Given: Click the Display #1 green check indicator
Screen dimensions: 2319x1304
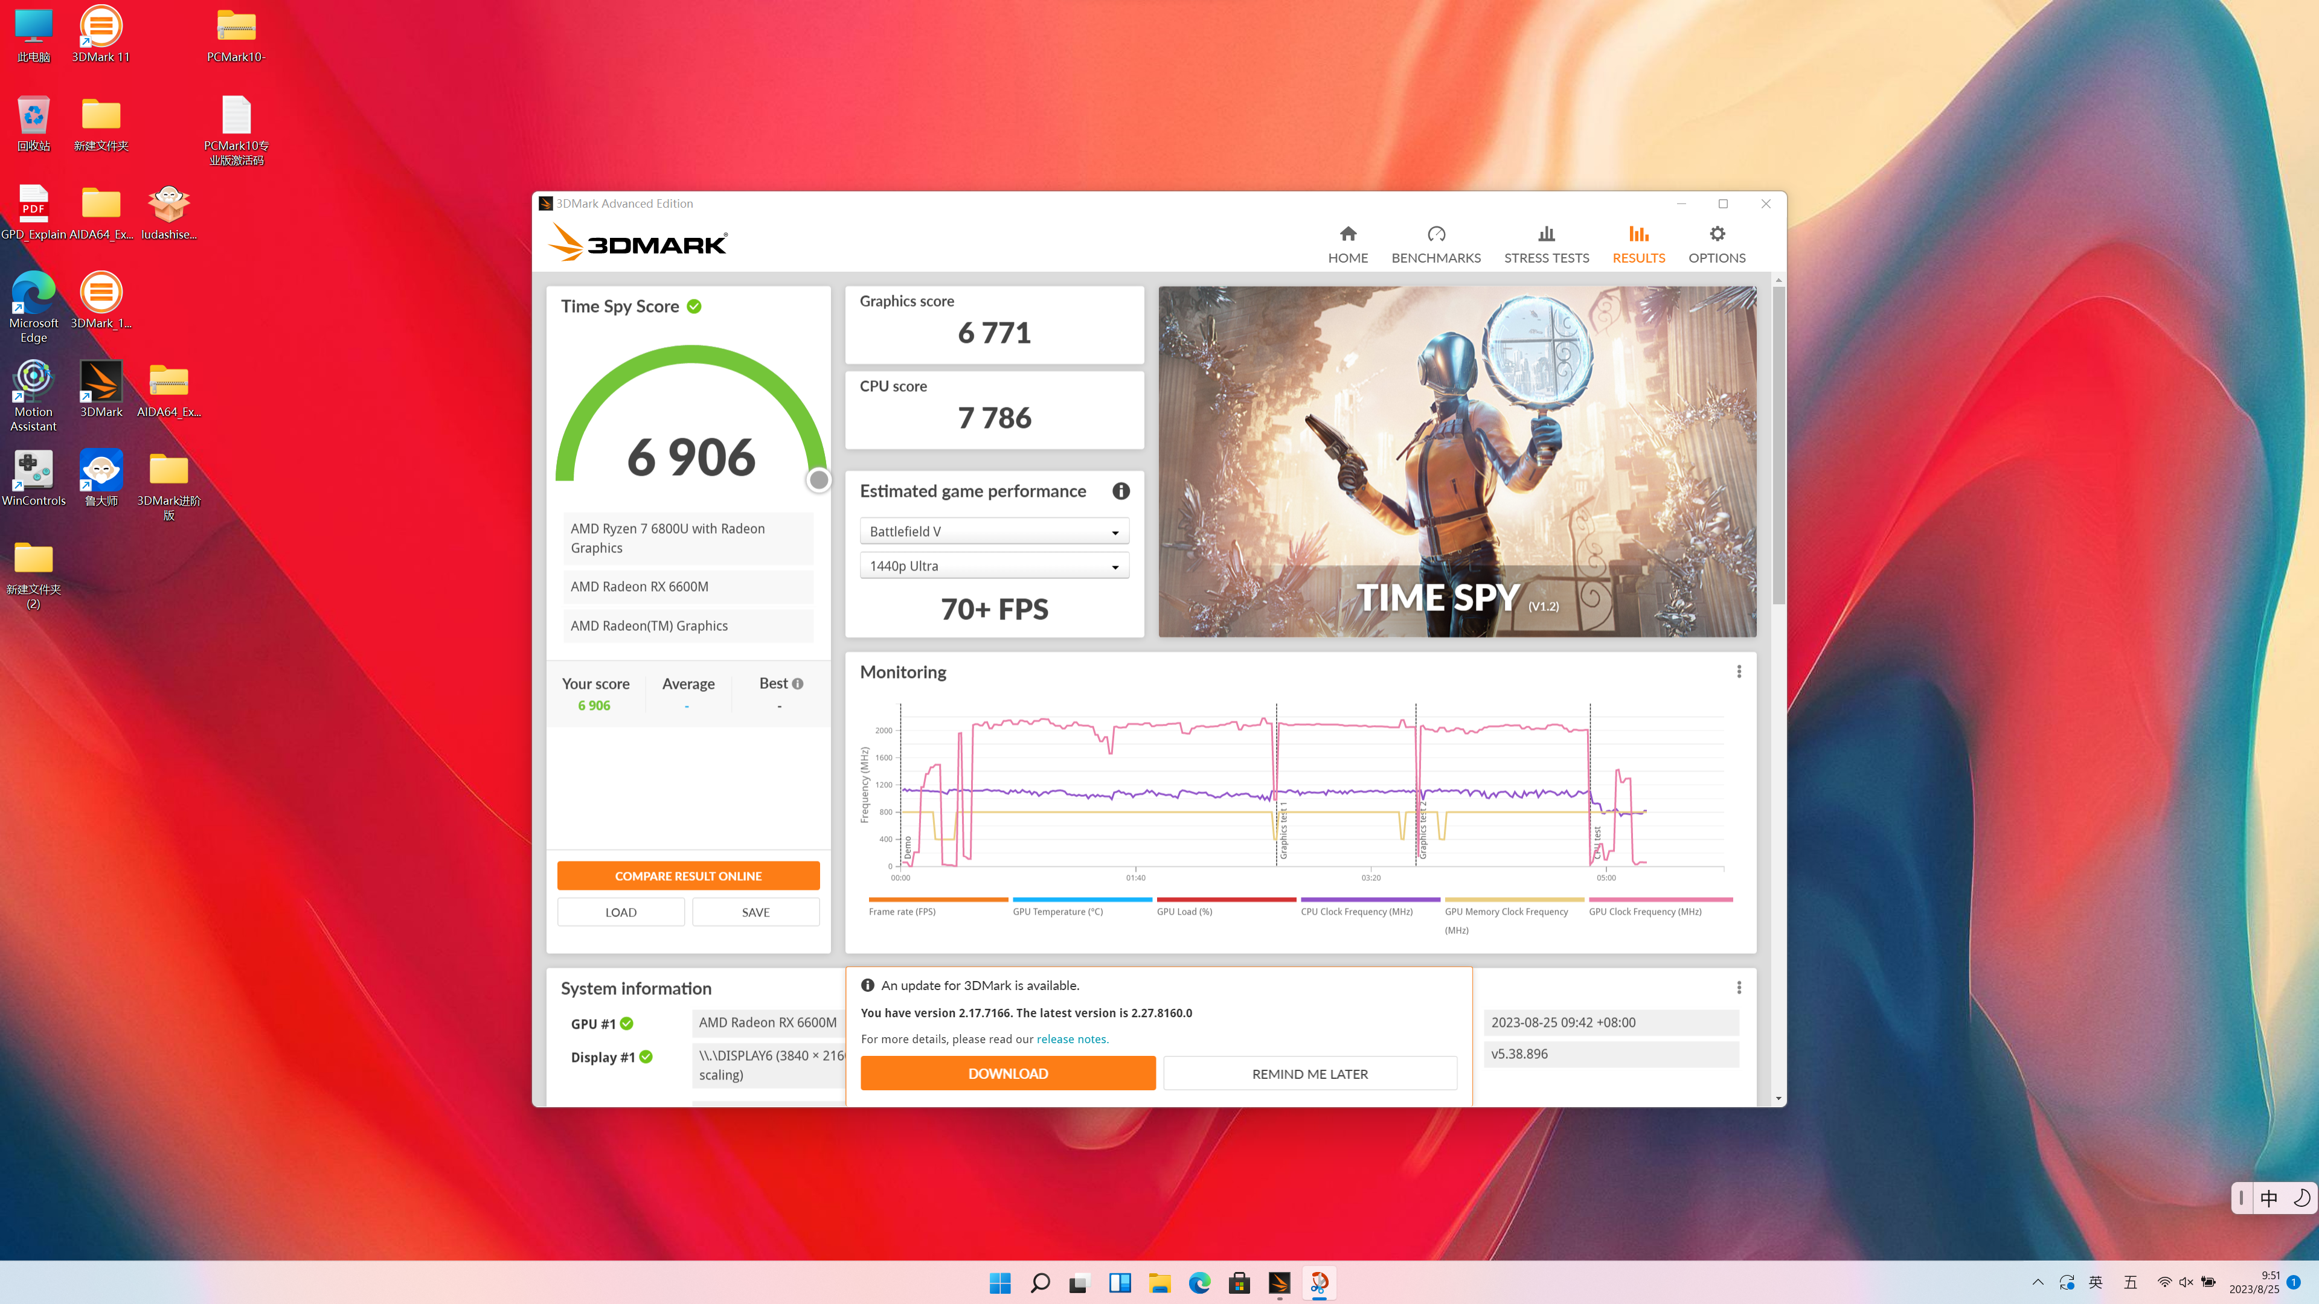Looking at the screenshot, I should (646, 1056).
